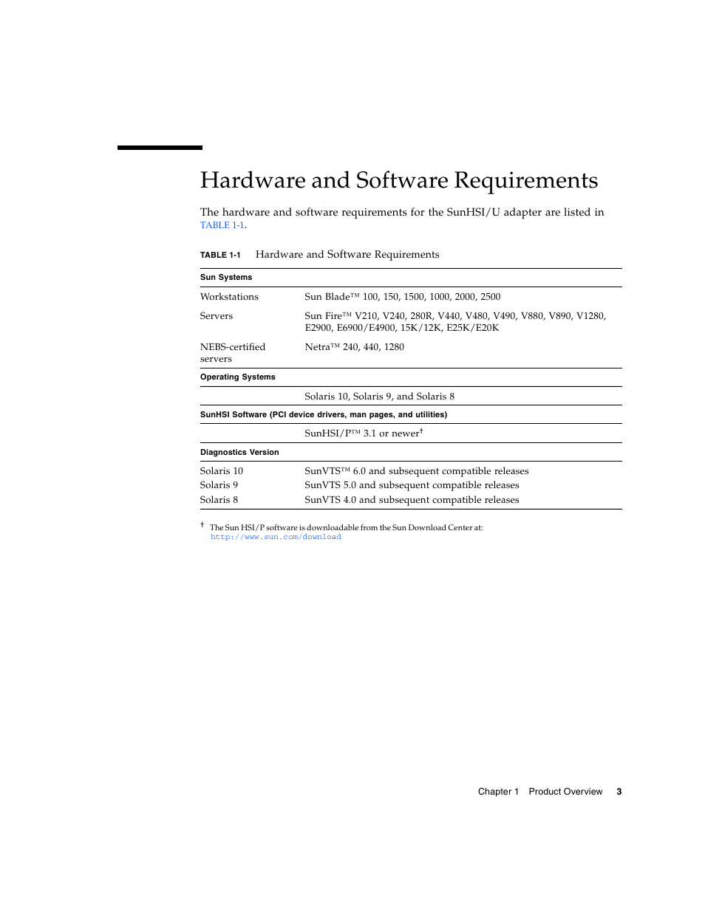Open the TABLE 1-1 cross-reference link
705x912 pixels.
[222, 225]
